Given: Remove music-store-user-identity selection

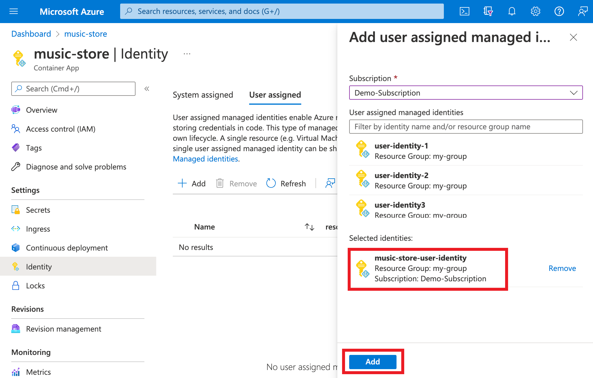Looking at the screenshot, I should pos(562,269).
